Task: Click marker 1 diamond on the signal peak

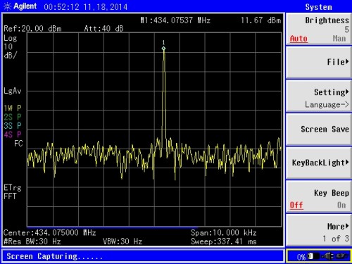Action: (163, 49)
